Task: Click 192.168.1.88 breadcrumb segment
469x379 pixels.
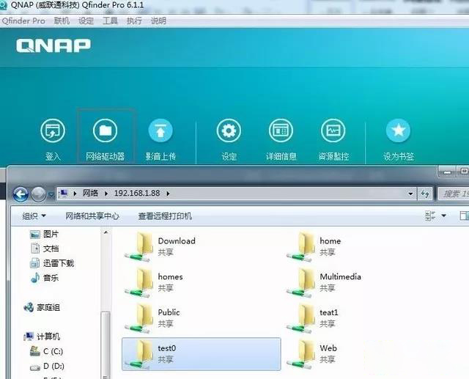Action: [137, 194]
